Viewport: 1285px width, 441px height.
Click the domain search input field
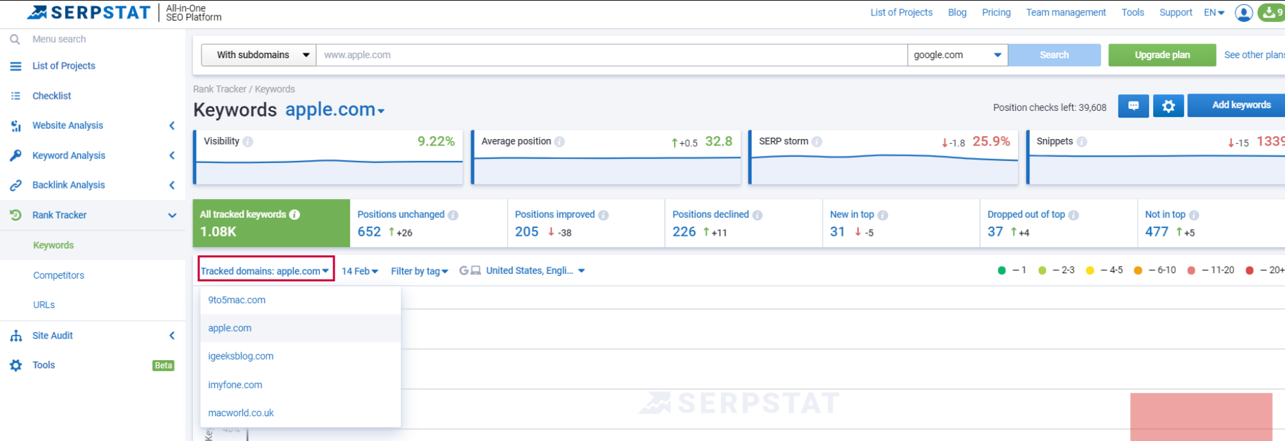[x=612, y=55]
